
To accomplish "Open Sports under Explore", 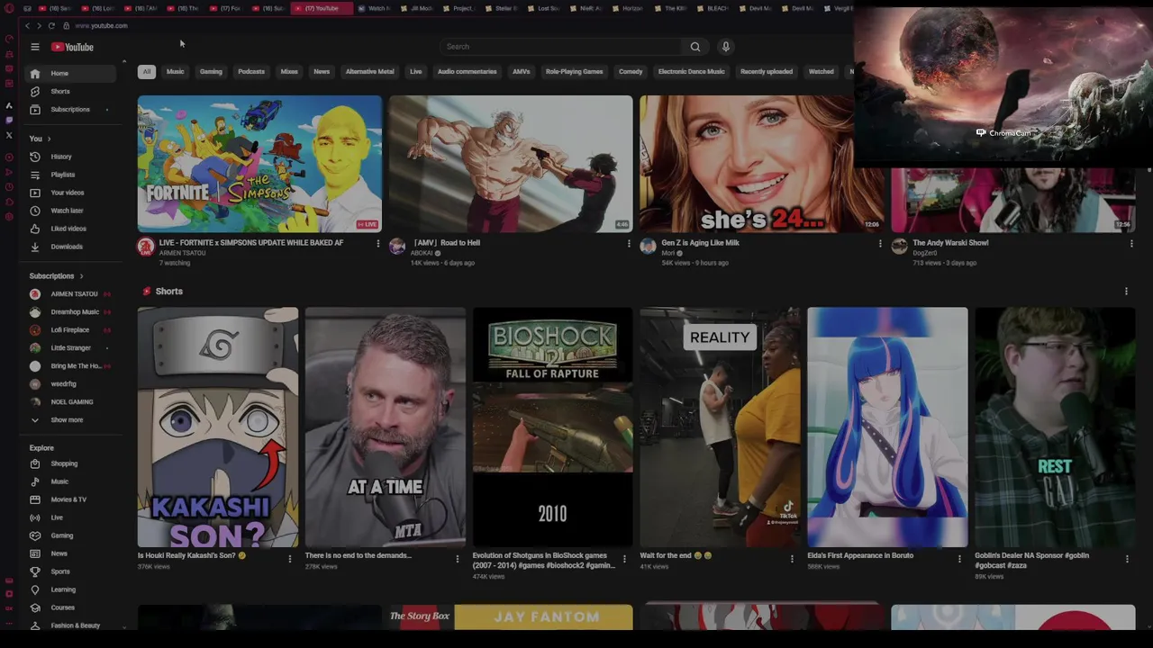I will pos(70,571).
